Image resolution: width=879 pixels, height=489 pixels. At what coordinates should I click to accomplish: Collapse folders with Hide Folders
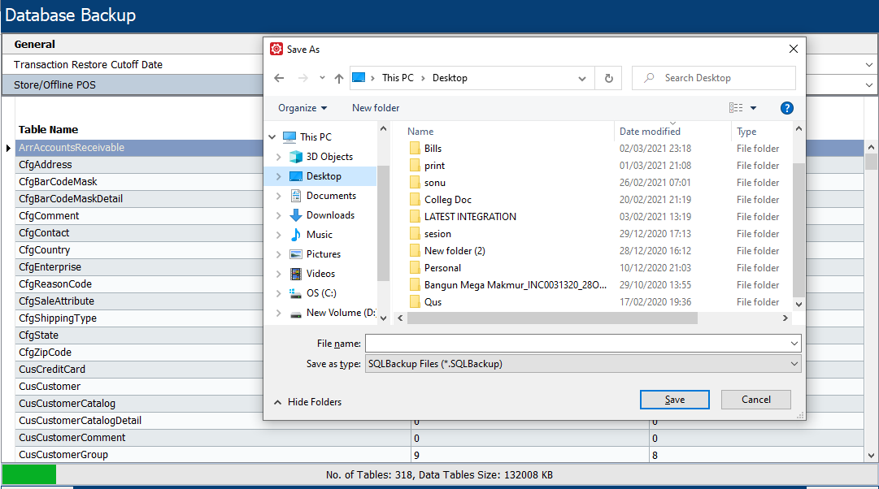pos(307,402)
